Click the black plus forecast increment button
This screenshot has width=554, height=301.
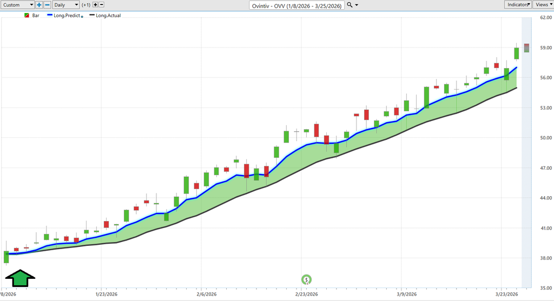click(96, 5)
